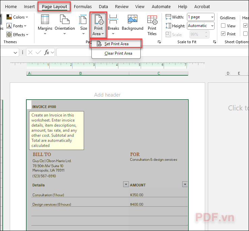The height and width of the screenshot is (231, 249).
Task: Toggle Headings View checkbox
Action: [245, 25]
